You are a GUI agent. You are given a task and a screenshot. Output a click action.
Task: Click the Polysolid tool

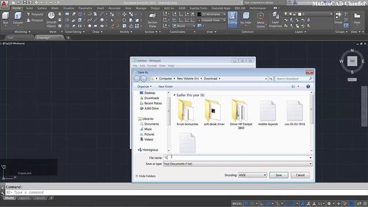point(35,14)
